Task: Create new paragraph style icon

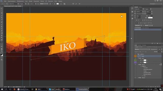Action: (x=157, y=43)
